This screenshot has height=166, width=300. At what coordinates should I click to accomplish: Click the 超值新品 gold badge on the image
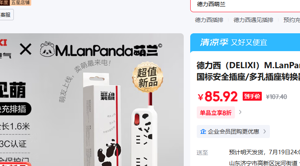tap(148, 77)
